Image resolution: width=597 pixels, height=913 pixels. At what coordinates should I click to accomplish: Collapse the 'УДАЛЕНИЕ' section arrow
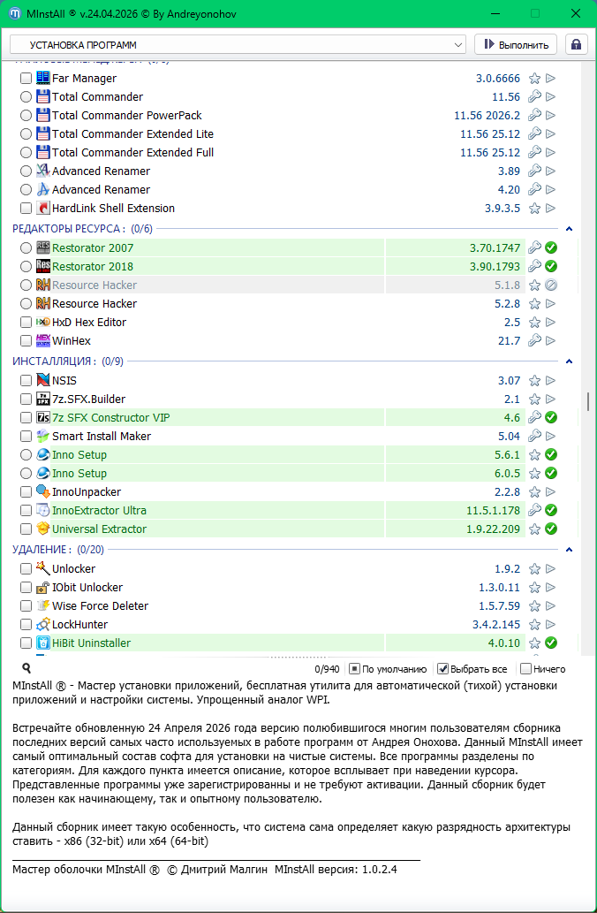pos(570,550)
